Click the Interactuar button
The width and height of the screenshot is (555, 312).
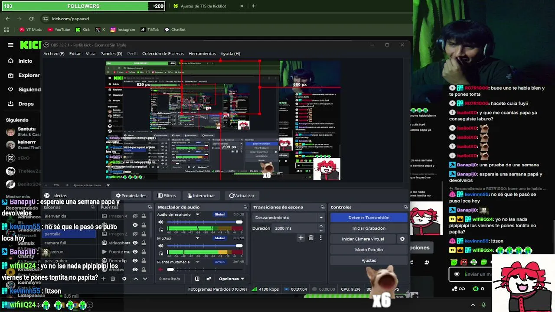point(201,195)
